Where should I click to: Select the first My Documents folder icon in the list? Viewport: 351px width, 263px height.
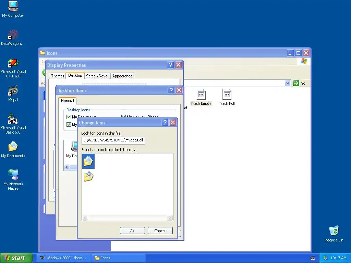88,161
